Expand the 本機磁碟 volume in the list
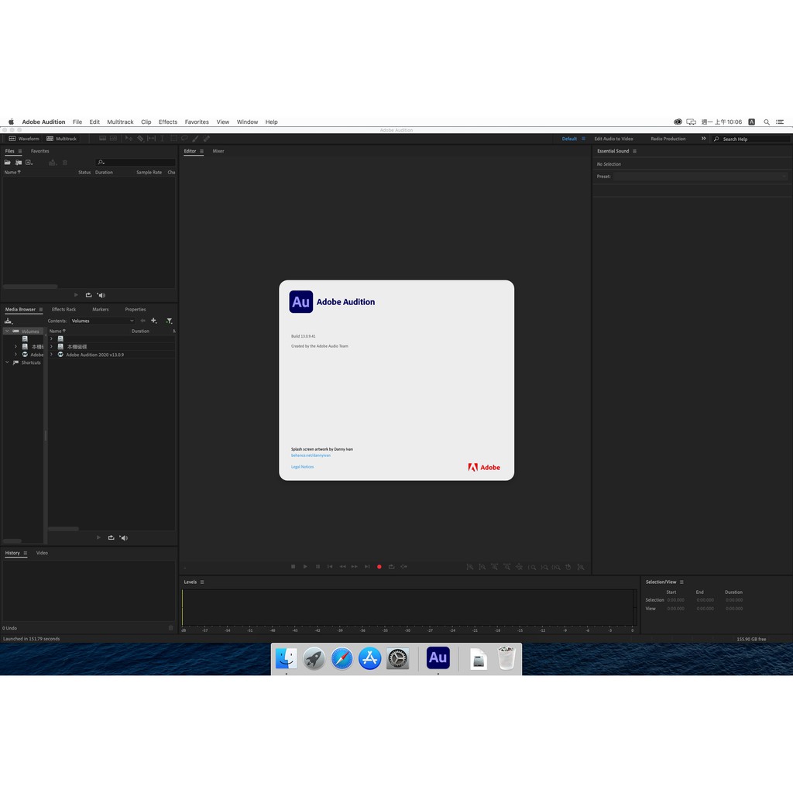The width and height of the screenshot is (793, 793). point(51,347)
